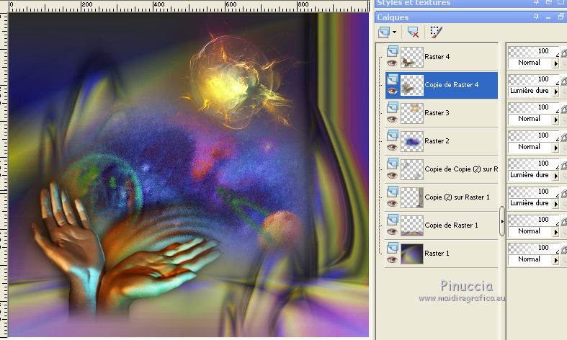Hide the Copie de Copie (2) layer

point(393,176)
